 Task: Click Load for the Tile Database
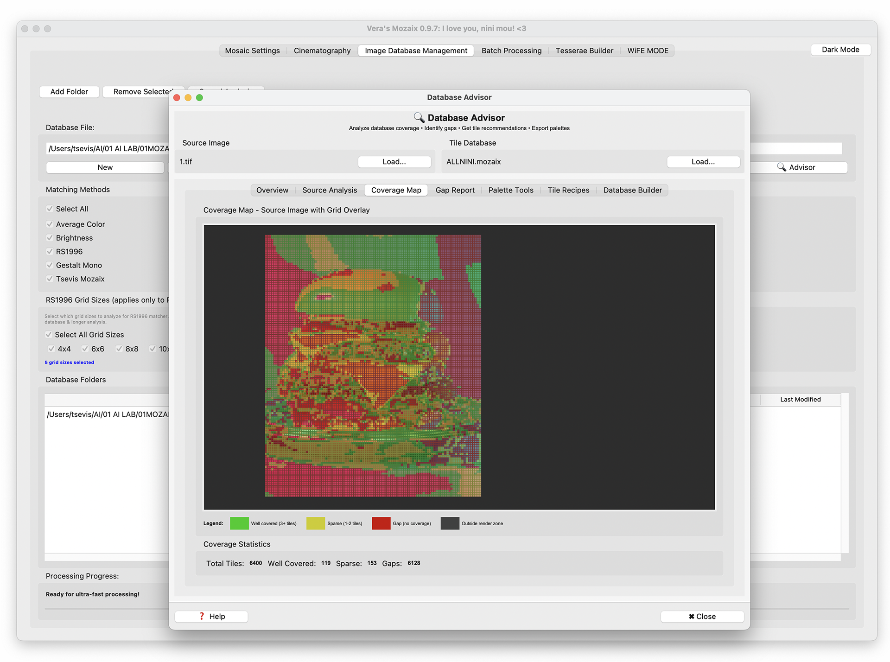click(x=703, y=162)
